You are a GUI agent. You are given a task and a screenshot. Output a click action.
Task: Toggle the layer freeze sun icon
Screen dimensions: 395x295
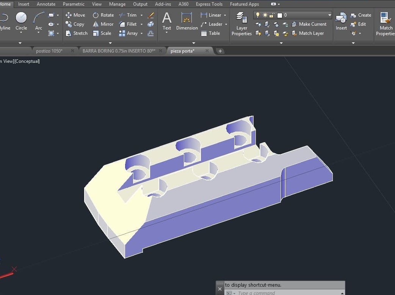[x=265, y=15]
